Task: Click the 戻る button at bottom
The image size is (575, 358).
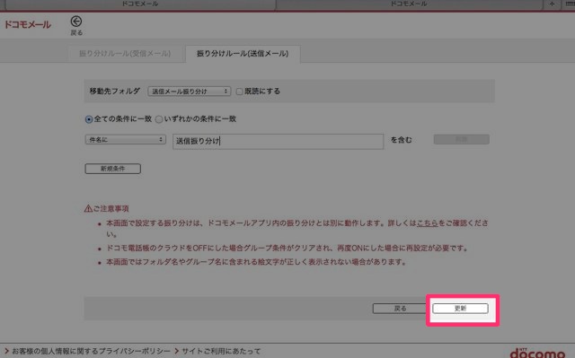Action: pos(400,309)
